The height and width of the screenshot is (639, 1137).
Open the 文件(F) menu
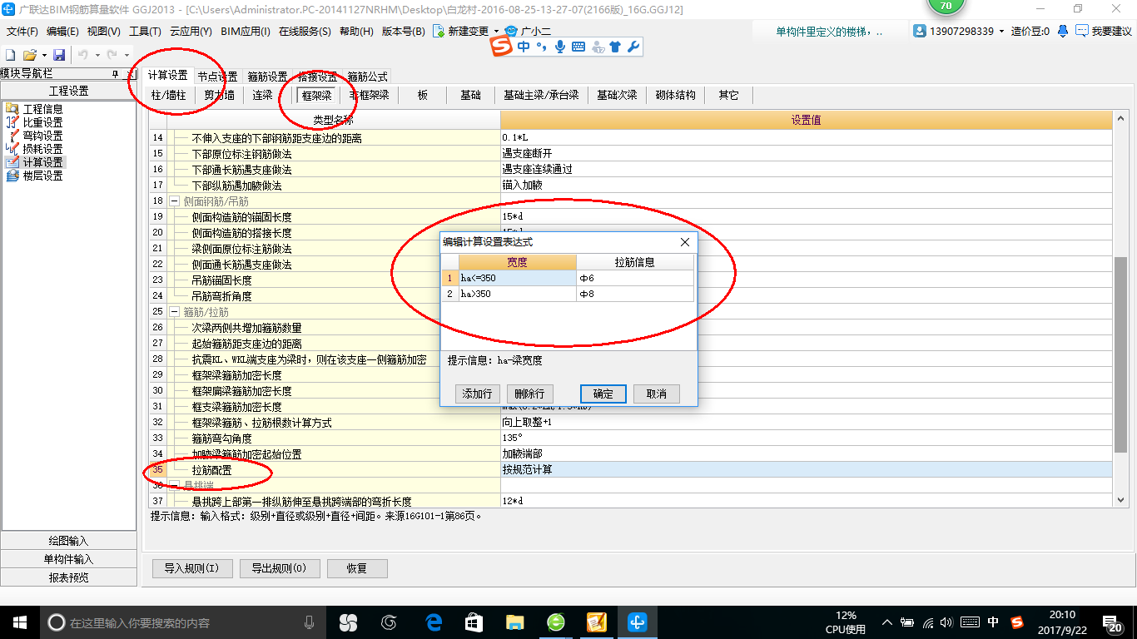22,32
